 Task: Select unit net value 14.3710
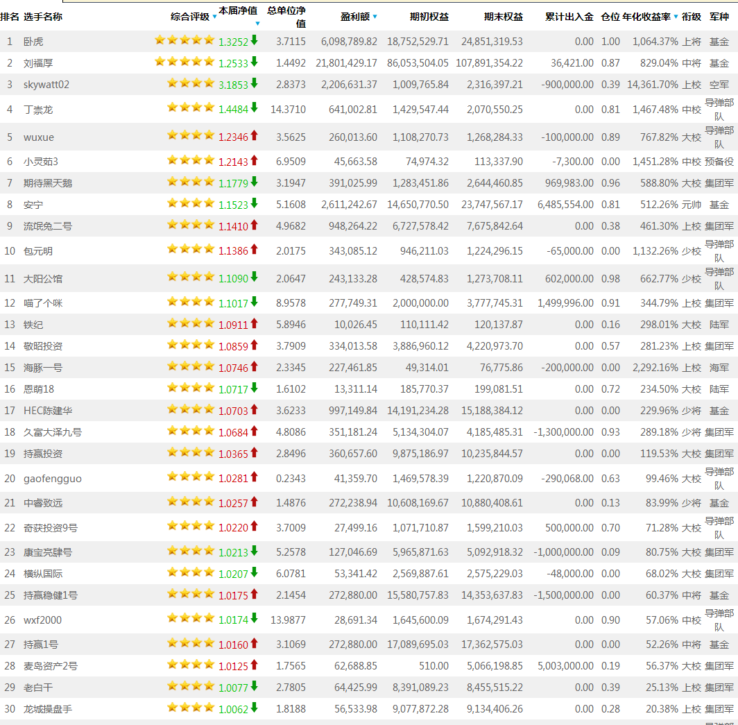pos(288,110)
